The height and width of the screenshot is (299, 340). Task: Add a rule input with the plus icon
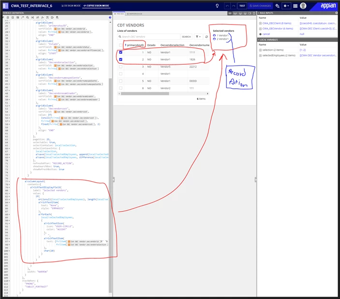336,13
